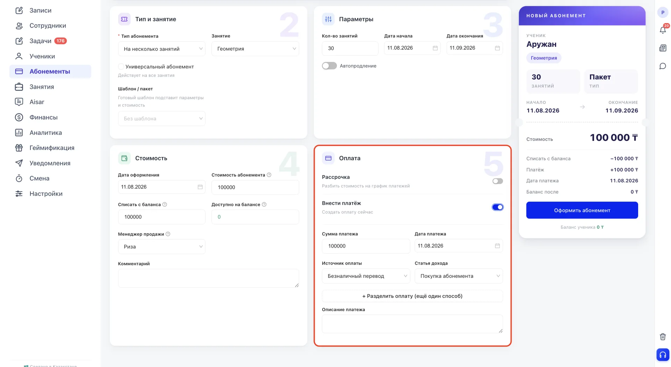Click the profile avatar P icon
Viewport: 671px width, 367px height.
point(663,13)
